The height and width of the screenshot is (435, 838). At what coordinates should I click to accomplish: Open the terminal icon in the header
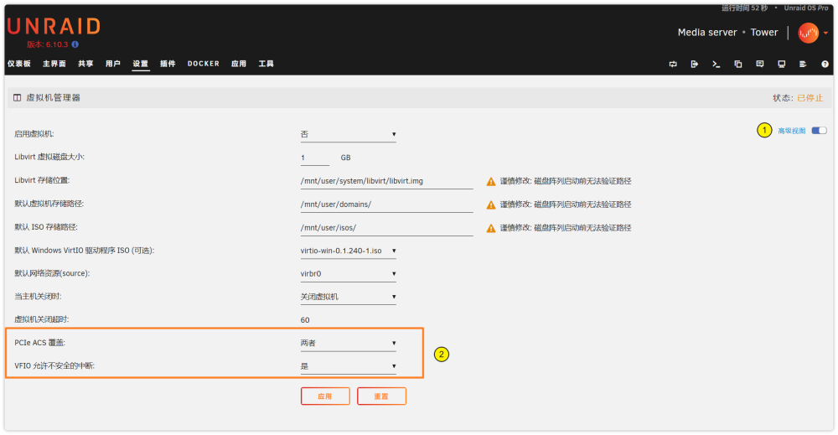pos(716,65)
